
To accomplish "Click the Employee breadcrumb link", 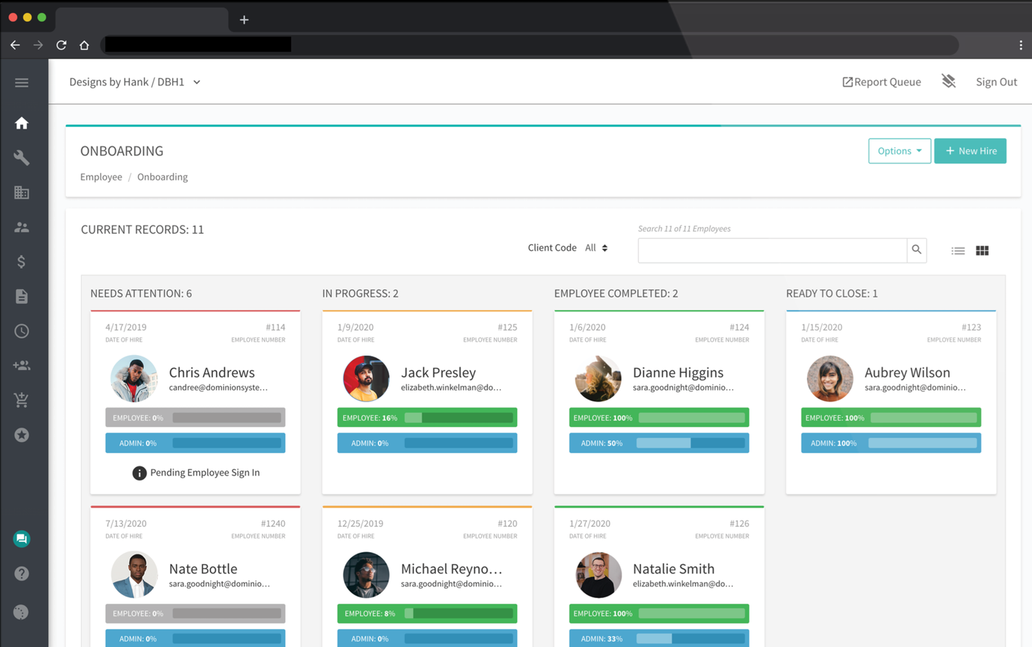I will (x=101, y=177).
